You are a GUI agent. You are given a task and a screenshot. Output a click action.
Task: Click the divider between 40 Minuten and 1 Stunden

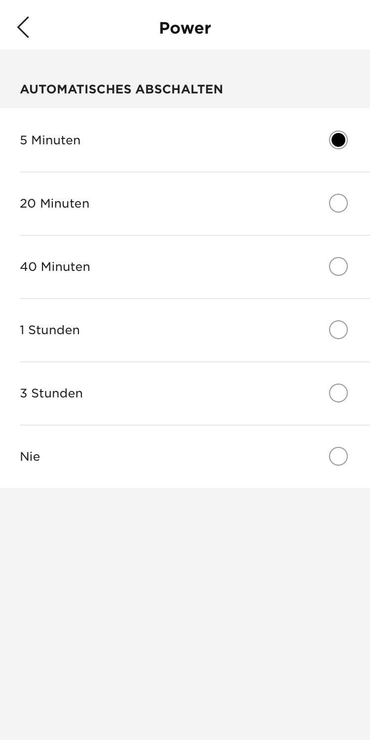(195, 299)
